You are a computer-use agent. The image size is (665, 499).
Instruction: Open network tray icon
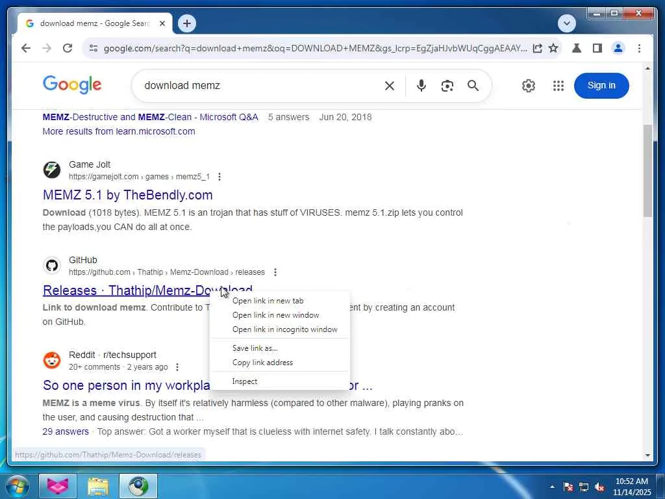[584, 487]
